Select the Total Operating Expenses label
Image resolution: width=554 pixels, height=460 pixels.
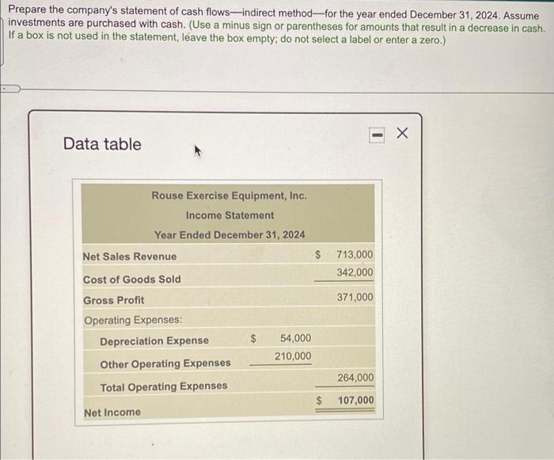click(164, 386)
